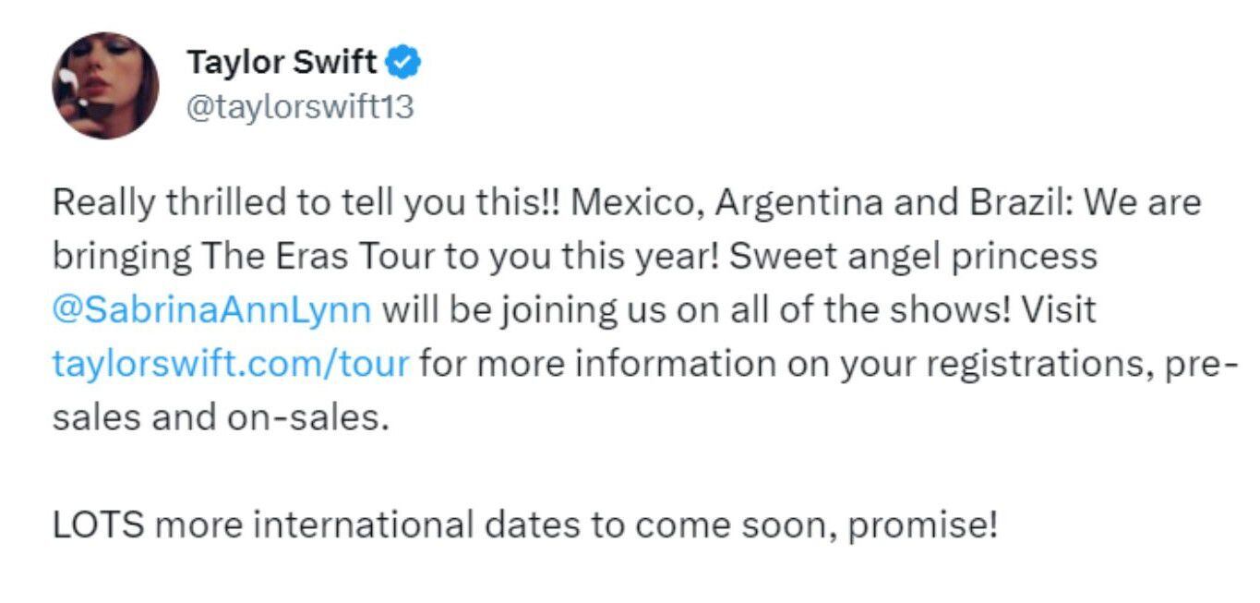
Task: Click the text Sweet angel princess
Action: pyautogui.click(x=912, y=256)
